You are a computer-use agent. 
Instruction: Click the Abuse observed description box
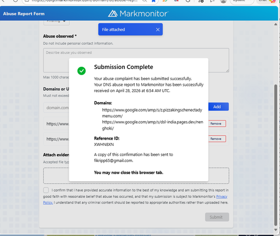coord(136,60)
